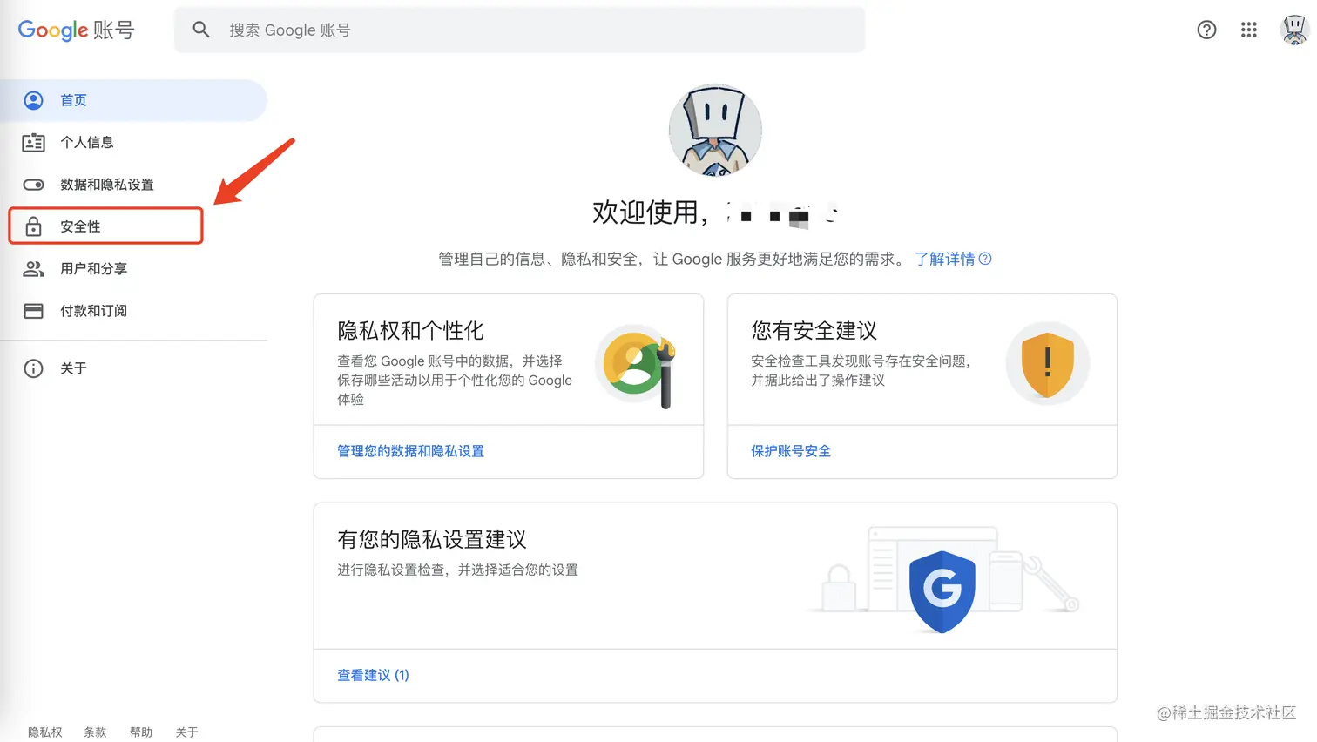Click the Google 账号 logo
This screenshot has height=742, width=1317.
[76, 30]
